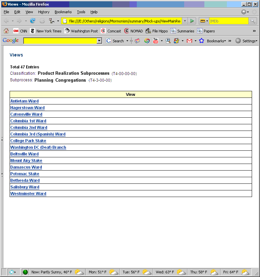Expand the Gmail icon dropdown arrow
The image size is (260, 277).
(195, 41)
